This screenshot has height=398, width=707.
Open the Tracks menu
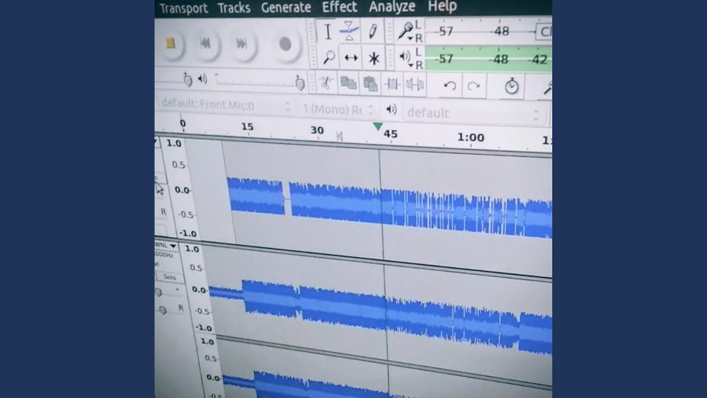[234, 8]
